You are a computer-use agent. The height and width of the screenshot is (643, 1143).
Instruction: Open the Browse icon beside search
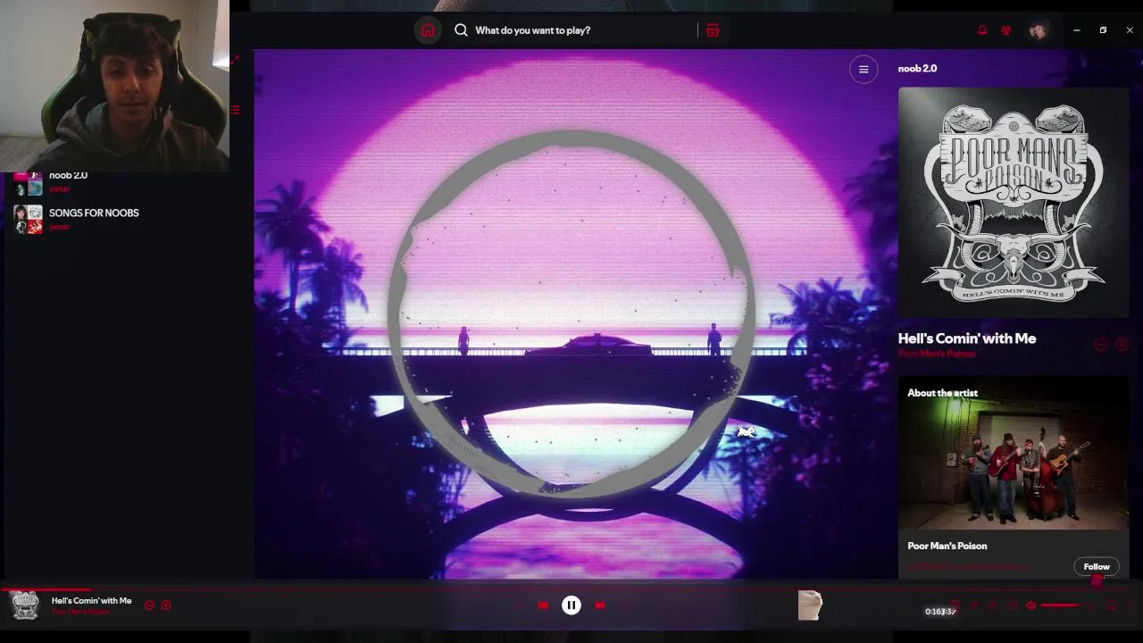[x=713, y=30]
